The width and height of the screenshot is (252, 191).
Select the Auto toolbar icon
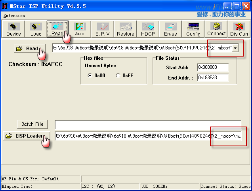coord(80,29)
